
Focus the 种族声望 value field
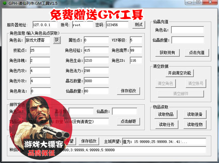tap(117, 150)
